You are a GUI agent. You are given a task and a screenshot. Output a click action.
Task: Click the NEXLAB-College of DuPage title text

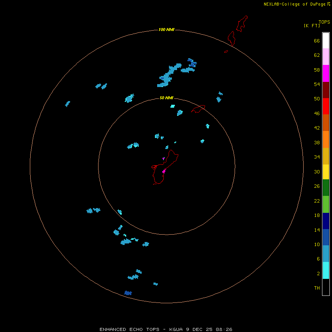point(294,4)
